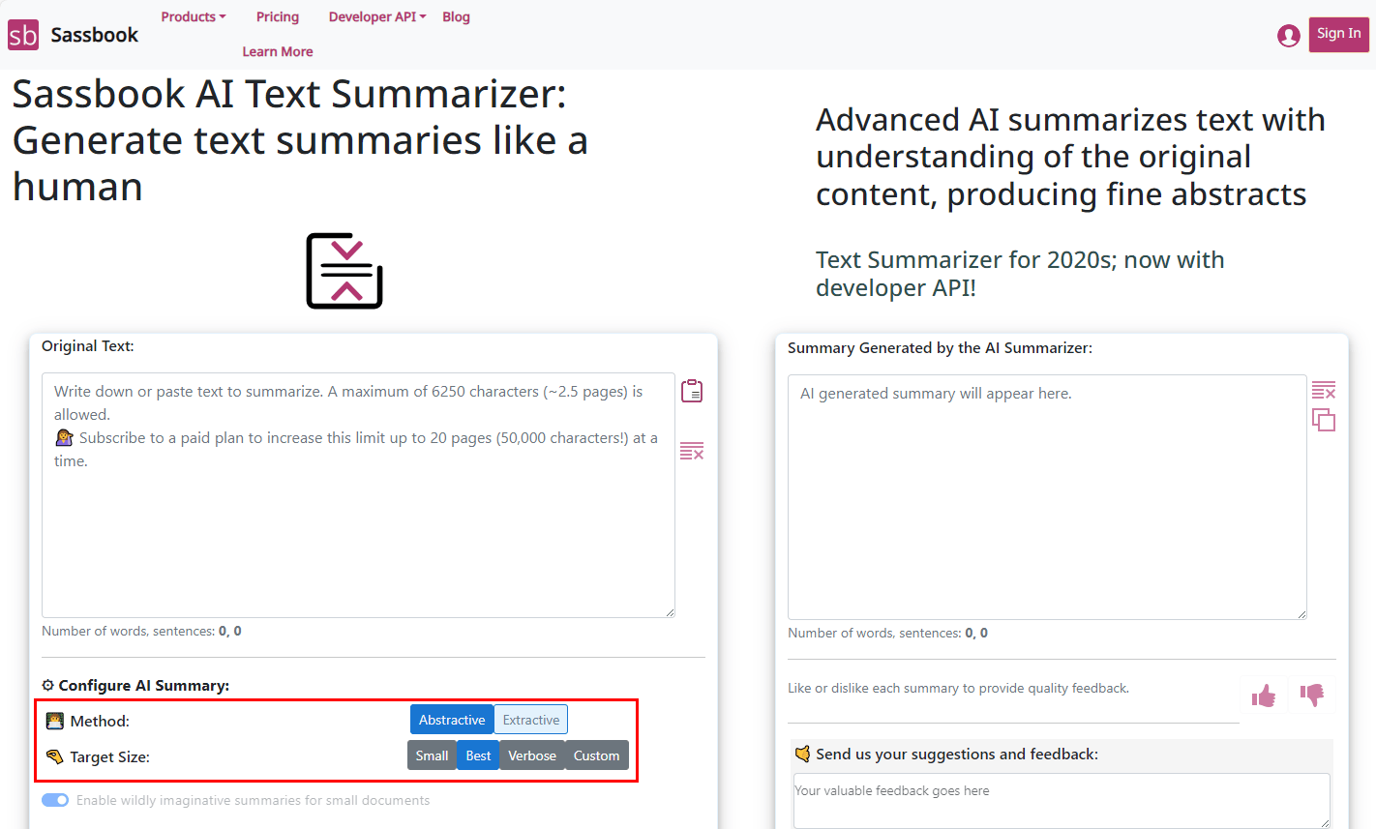Click the thumbs up icon
Viewport: 1376px width, 829px height.
tap(1264, 696)
